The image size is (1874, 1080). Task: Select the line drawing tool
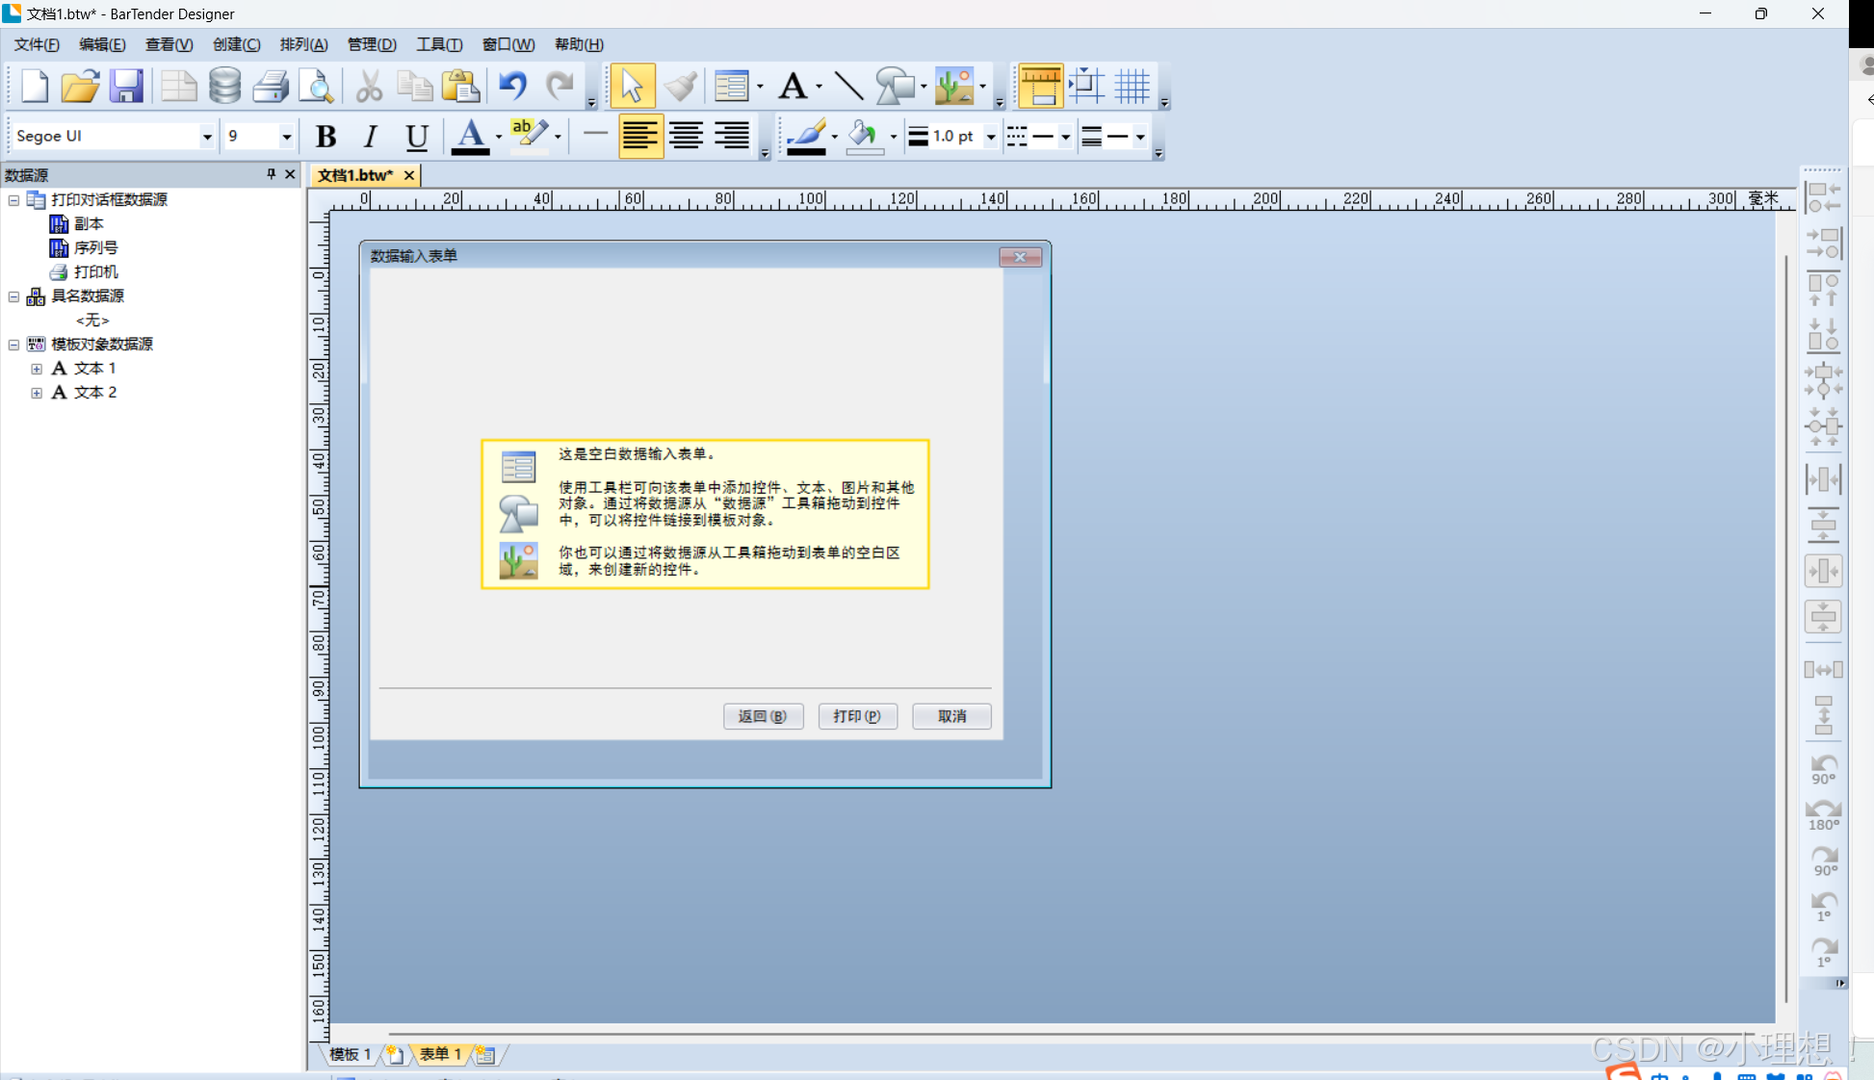847,87
